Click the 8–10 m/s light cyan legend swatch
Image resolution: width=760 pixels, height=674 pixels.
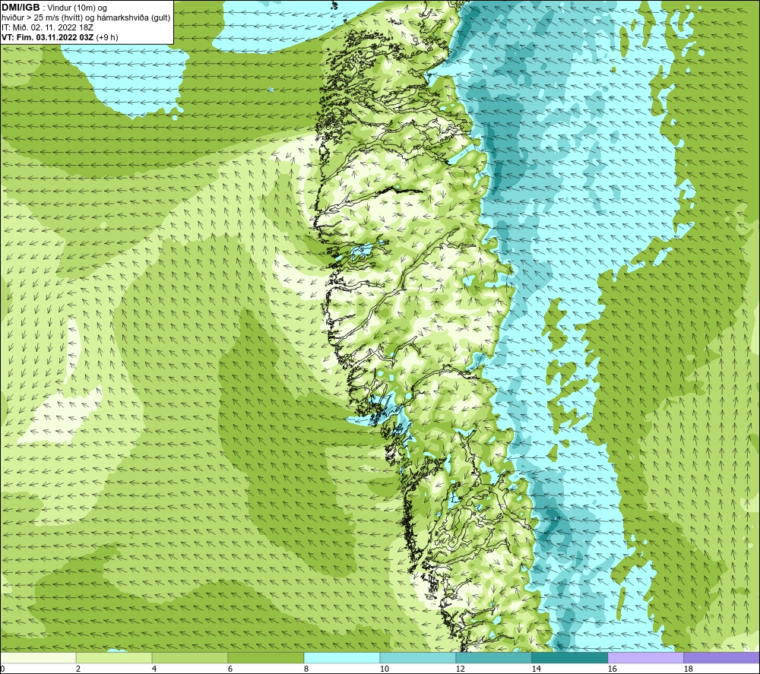pyautogui.click(x=342, y=657)
